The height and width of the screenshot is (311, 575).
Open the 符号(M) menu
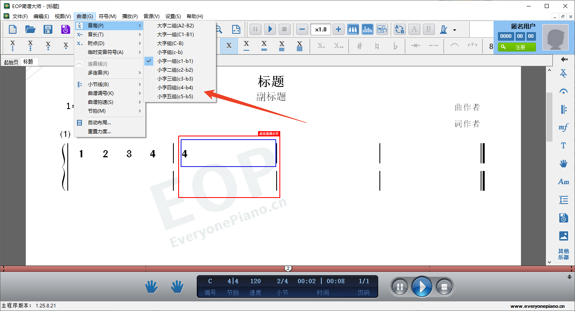pyautogui.click(x=107, y=16)
